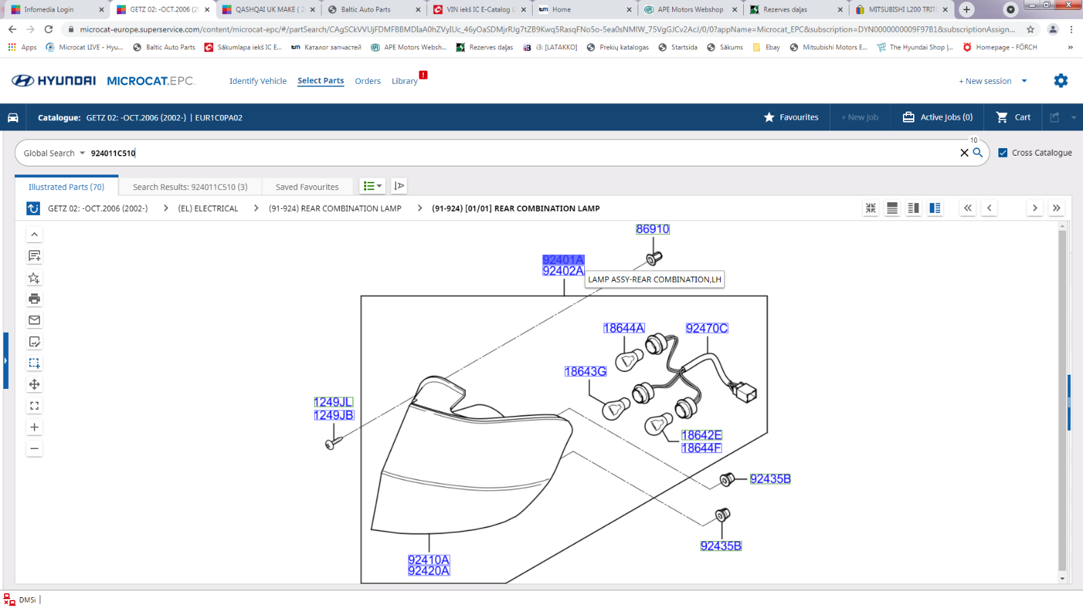Expand the New session dropdown arrow

coord(1024,80)
